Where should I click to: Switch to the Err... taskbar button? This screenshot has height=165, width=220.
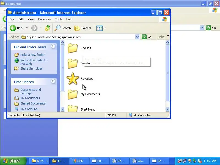pos(99,161)
